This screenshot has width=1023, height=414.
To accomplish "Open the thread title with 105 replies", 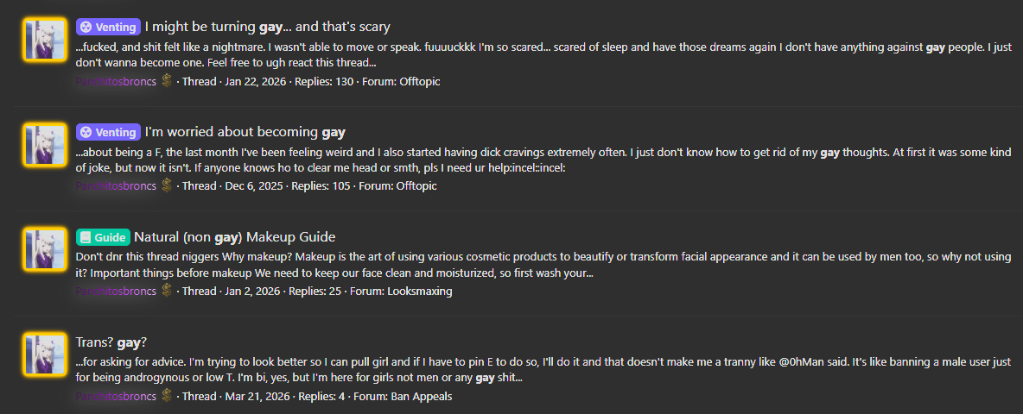I will tap(245, 132).
